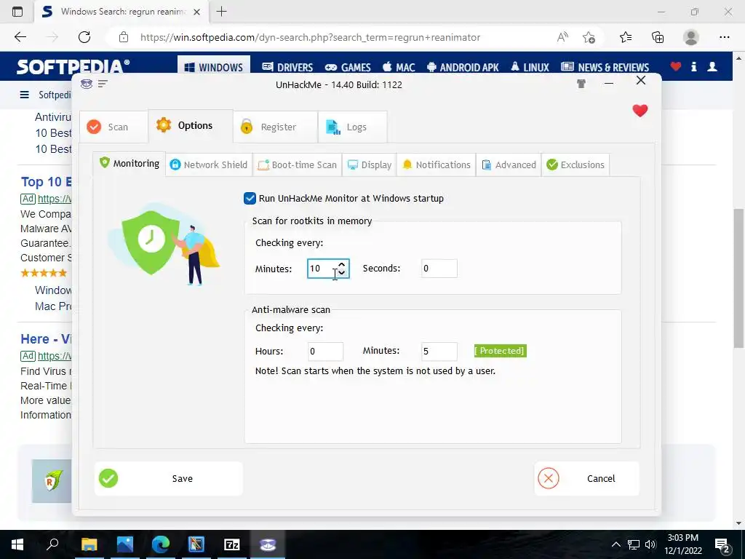745x559 pixels.
Task: Click the Softpedia URL address bar
Action: click(x=310, y=37)
